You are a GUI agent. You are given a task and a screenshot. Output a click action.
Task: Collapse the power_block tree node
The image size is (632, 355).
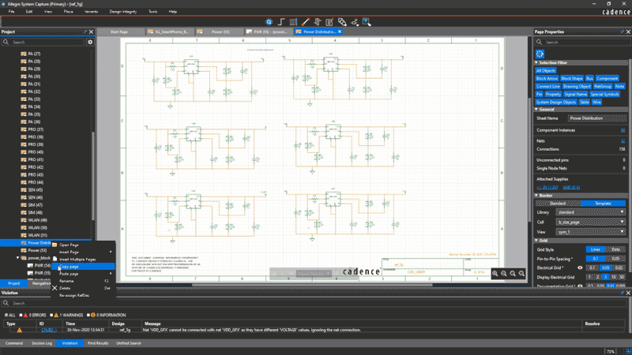(x=17, y=258)
